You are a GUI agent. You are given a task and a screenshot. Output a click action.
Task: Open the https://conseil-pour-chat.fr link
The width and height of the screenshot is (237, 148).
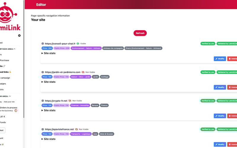[x=60, y=44]
